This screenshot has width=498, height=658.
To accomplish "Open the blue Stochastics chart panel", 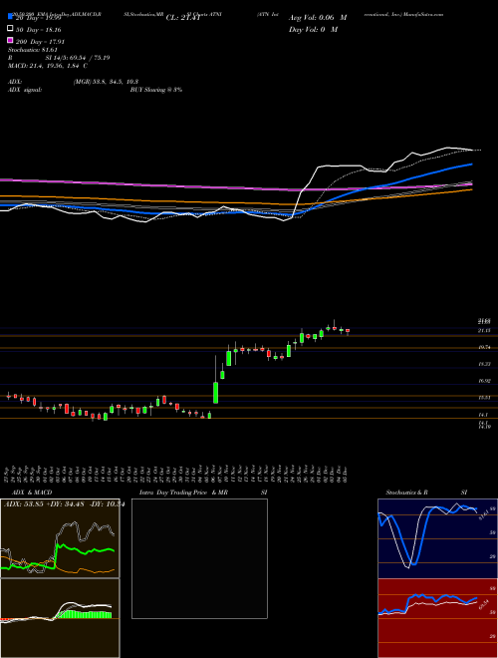I will pos(437,538).
